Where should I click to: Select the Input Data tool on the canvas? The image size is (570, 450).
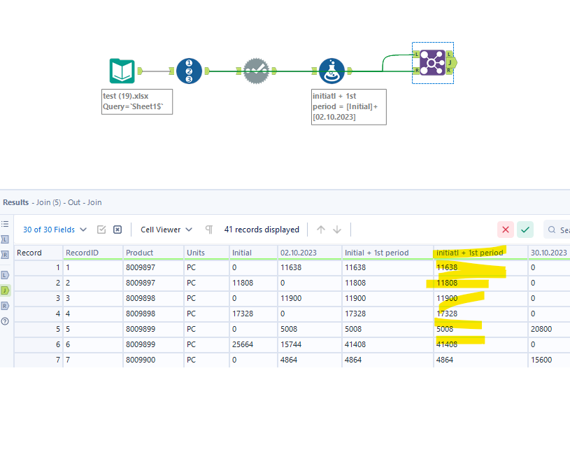click(122, 71)
